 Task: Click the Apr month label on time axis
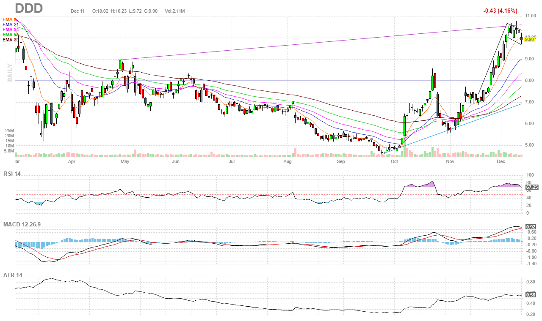(x=72, y=161)
